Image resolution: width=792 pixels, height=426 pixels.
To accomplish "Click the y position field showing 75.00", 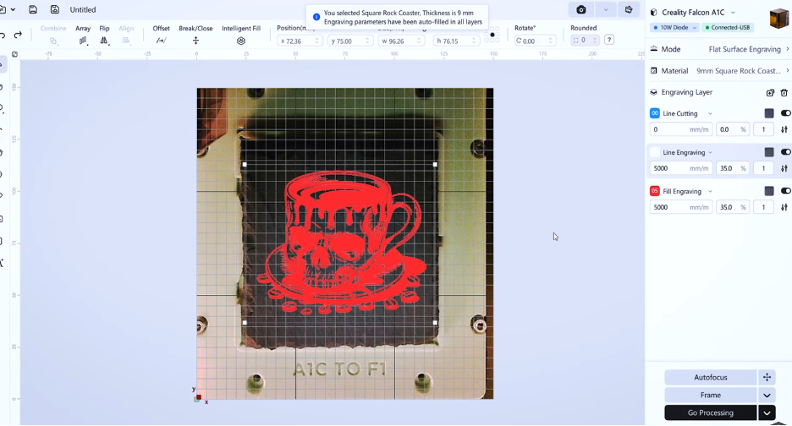I will tap(351, 41).
